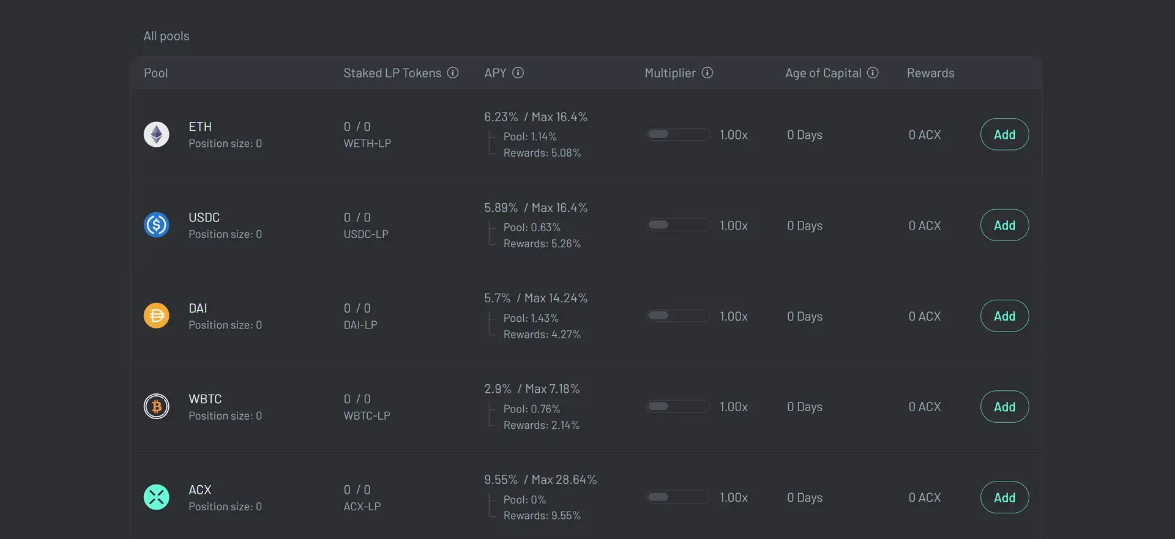Image resolution: width=1175 pixels, height=539 pixels.
Task: Click the DAI pool token icon
Action: tap(156, 316)
